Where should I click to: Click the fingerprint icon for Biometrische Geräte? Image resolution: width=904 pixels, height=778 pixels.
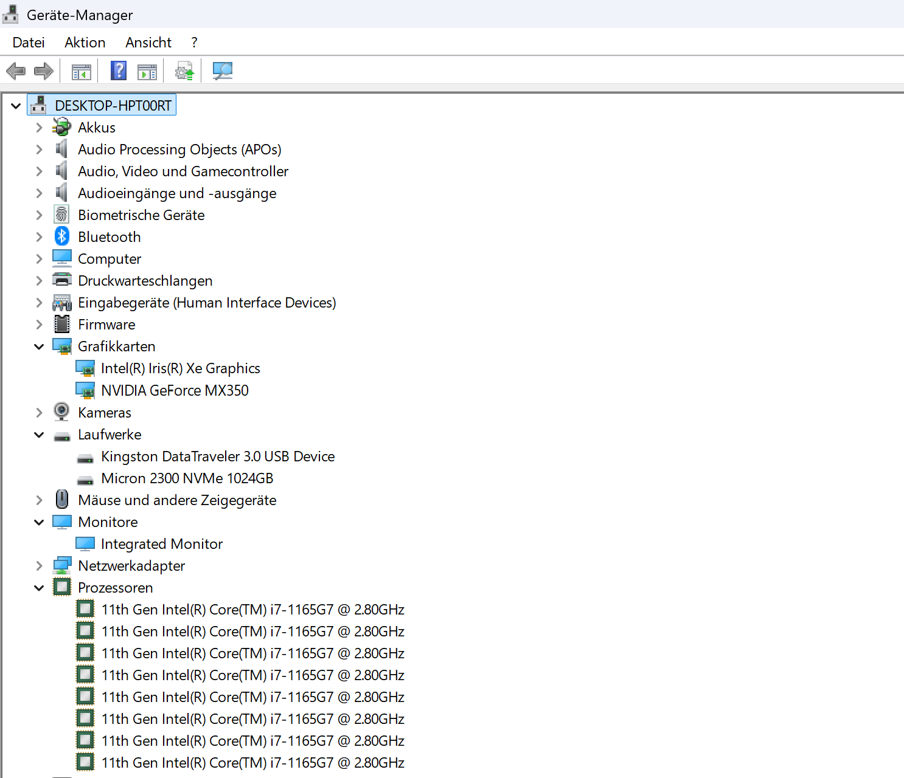coord(61,215)
